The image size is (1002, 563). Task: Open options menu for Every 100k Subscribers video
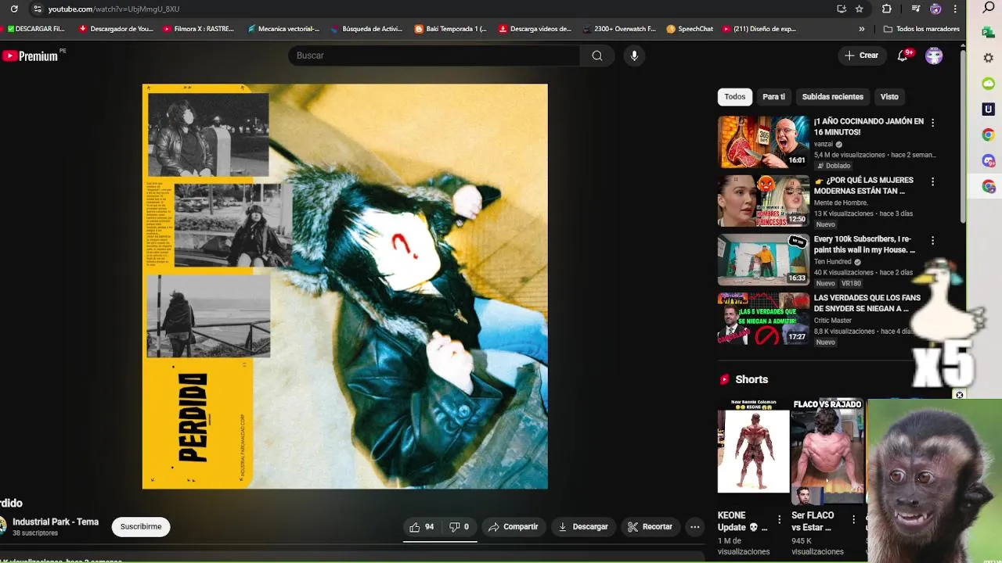(932, 240)
